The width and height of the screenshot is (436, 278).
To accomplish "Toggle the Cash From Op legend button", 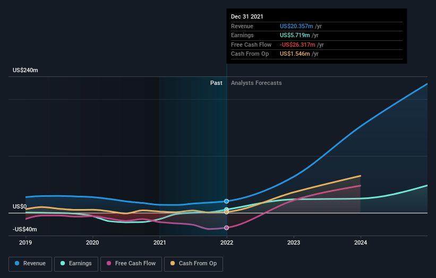I will 193,264.
